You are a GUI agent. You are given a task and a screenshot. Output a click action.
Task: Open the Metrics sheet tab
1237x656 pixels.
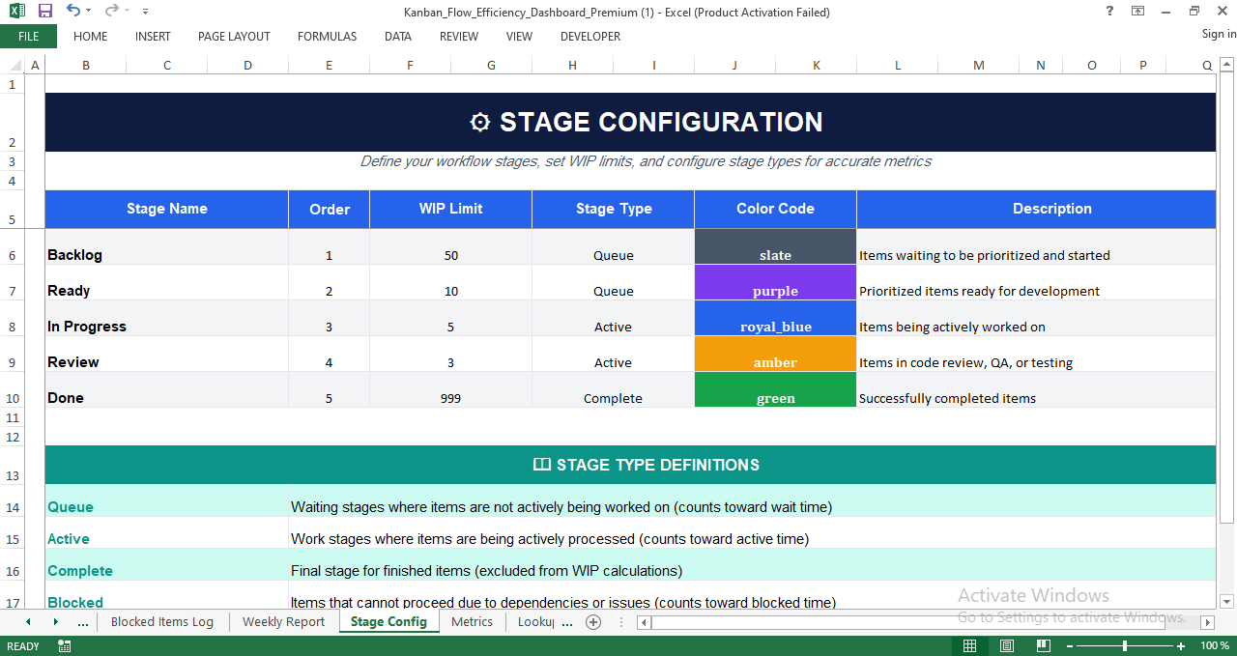pos(472,622)
